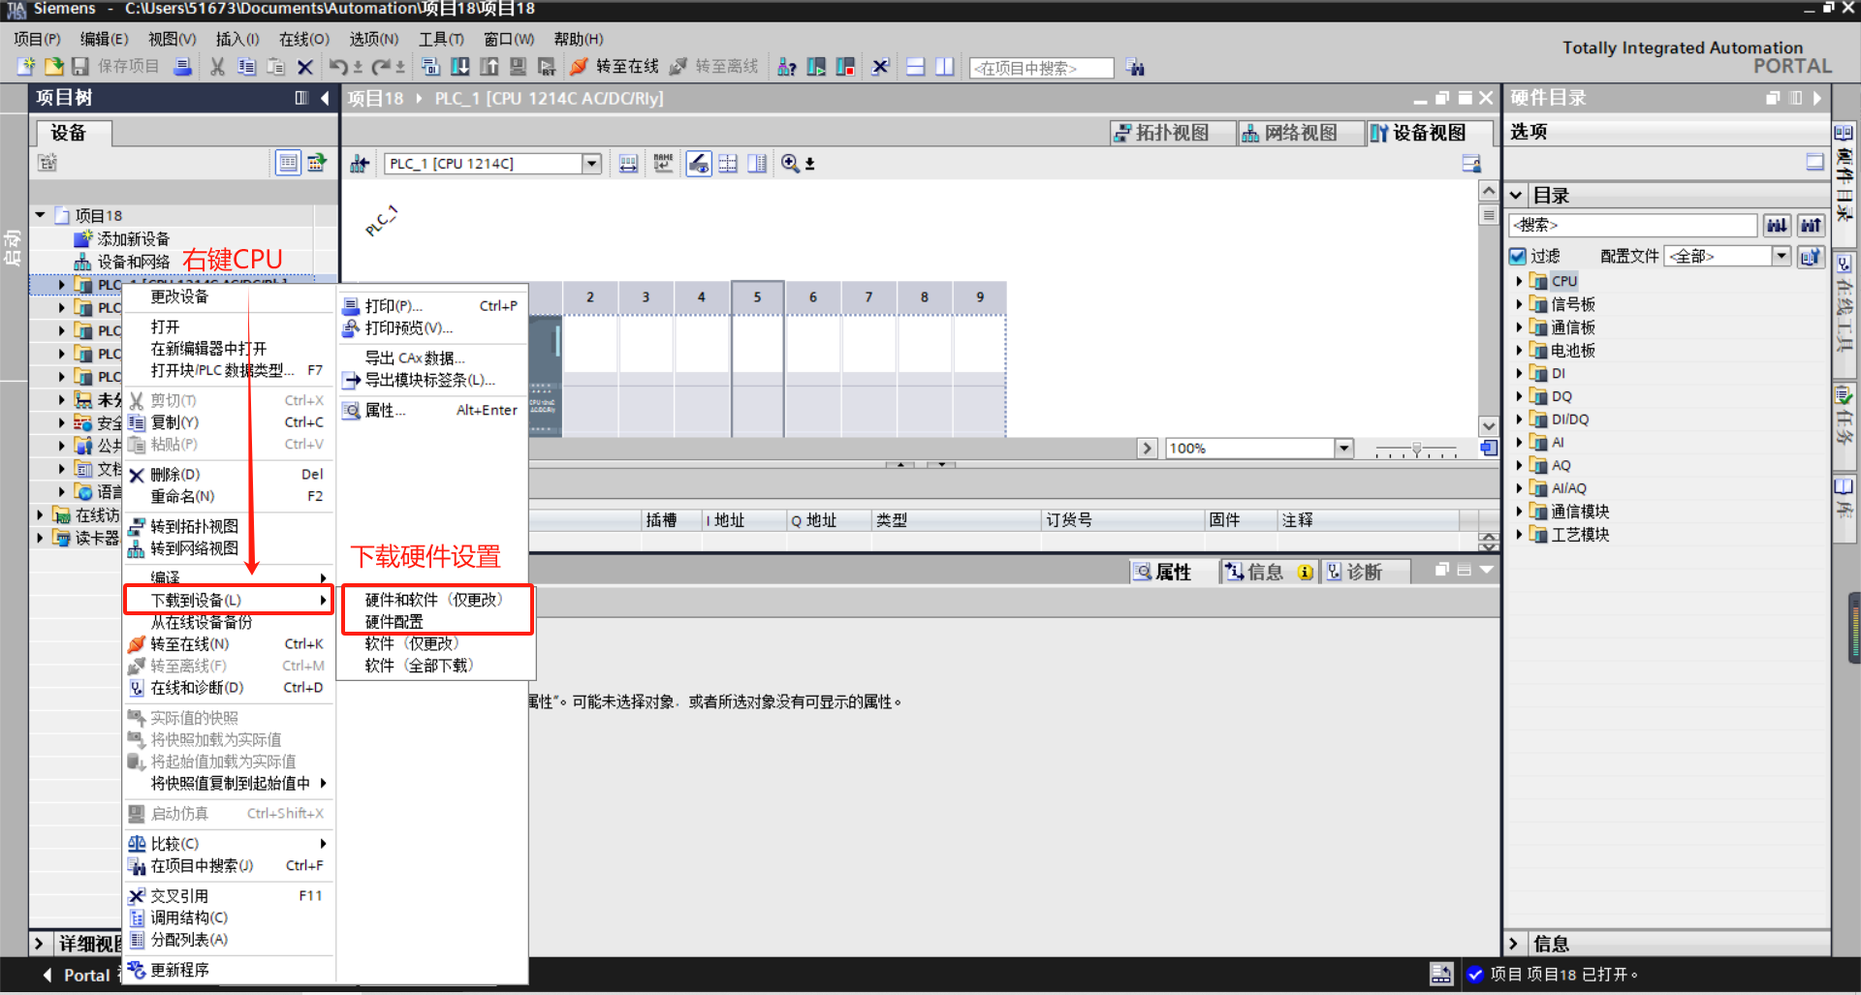Select 软件（全部下载） submenu option

click(x=421, y=666)
